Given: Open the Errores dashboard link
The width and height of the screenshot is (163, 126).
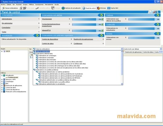Looking at the screenshot, I should coord(109,34).
